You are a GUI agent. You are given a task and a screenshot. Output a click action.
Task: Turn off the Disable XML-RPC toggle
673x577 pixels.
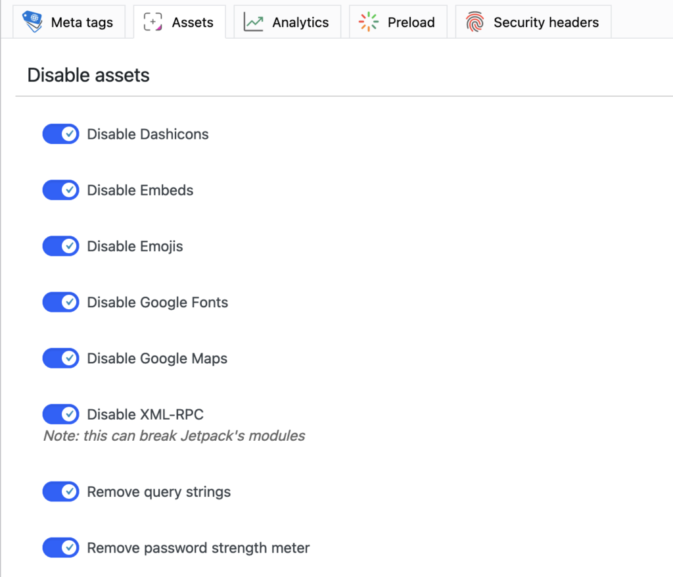[x=60, y=414]
